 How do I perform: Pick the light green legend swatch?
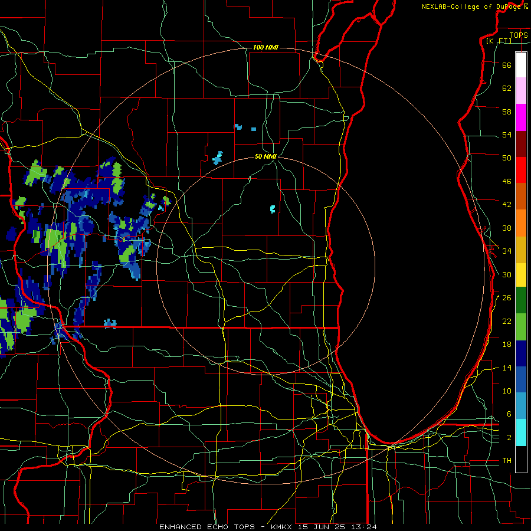[521, 327]
